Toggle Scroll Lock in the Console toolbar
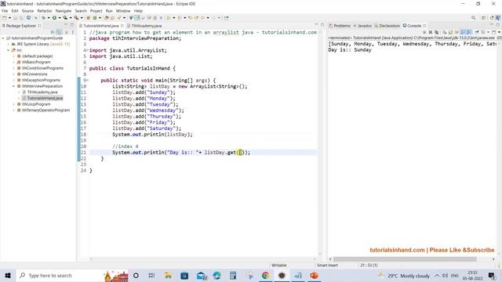This screenshot has height=282, width=502. (x=450, y=32)
